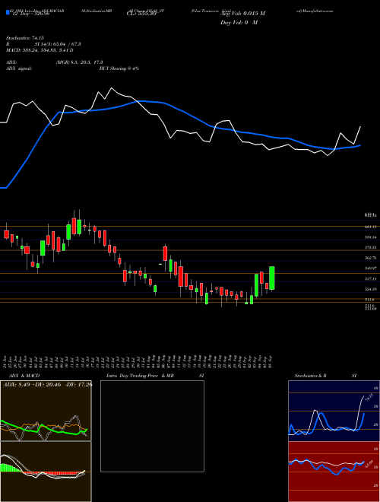Click the 524.39 price axis label
Viewport: 380px width, 502px height.
point(370,289)
